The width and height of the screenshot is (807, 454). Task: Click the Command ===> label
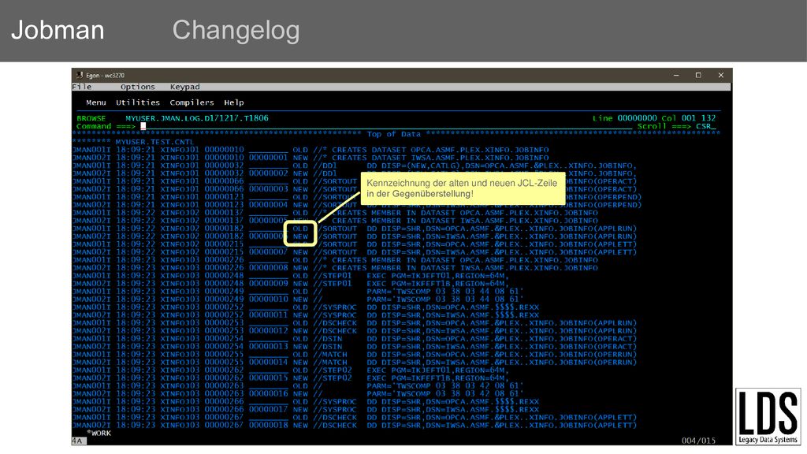(x=106, y=126)
